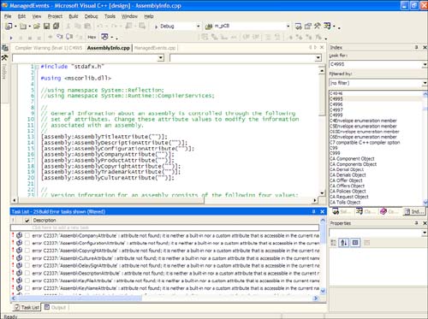Open the Debug configuration dropdown
Viewport: 428px width, 319px height.
point(199,27)
